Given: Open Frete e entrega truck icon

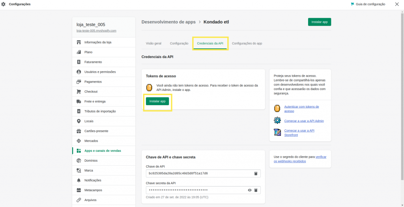Looking at the screenshot, I should click(79, 101).
